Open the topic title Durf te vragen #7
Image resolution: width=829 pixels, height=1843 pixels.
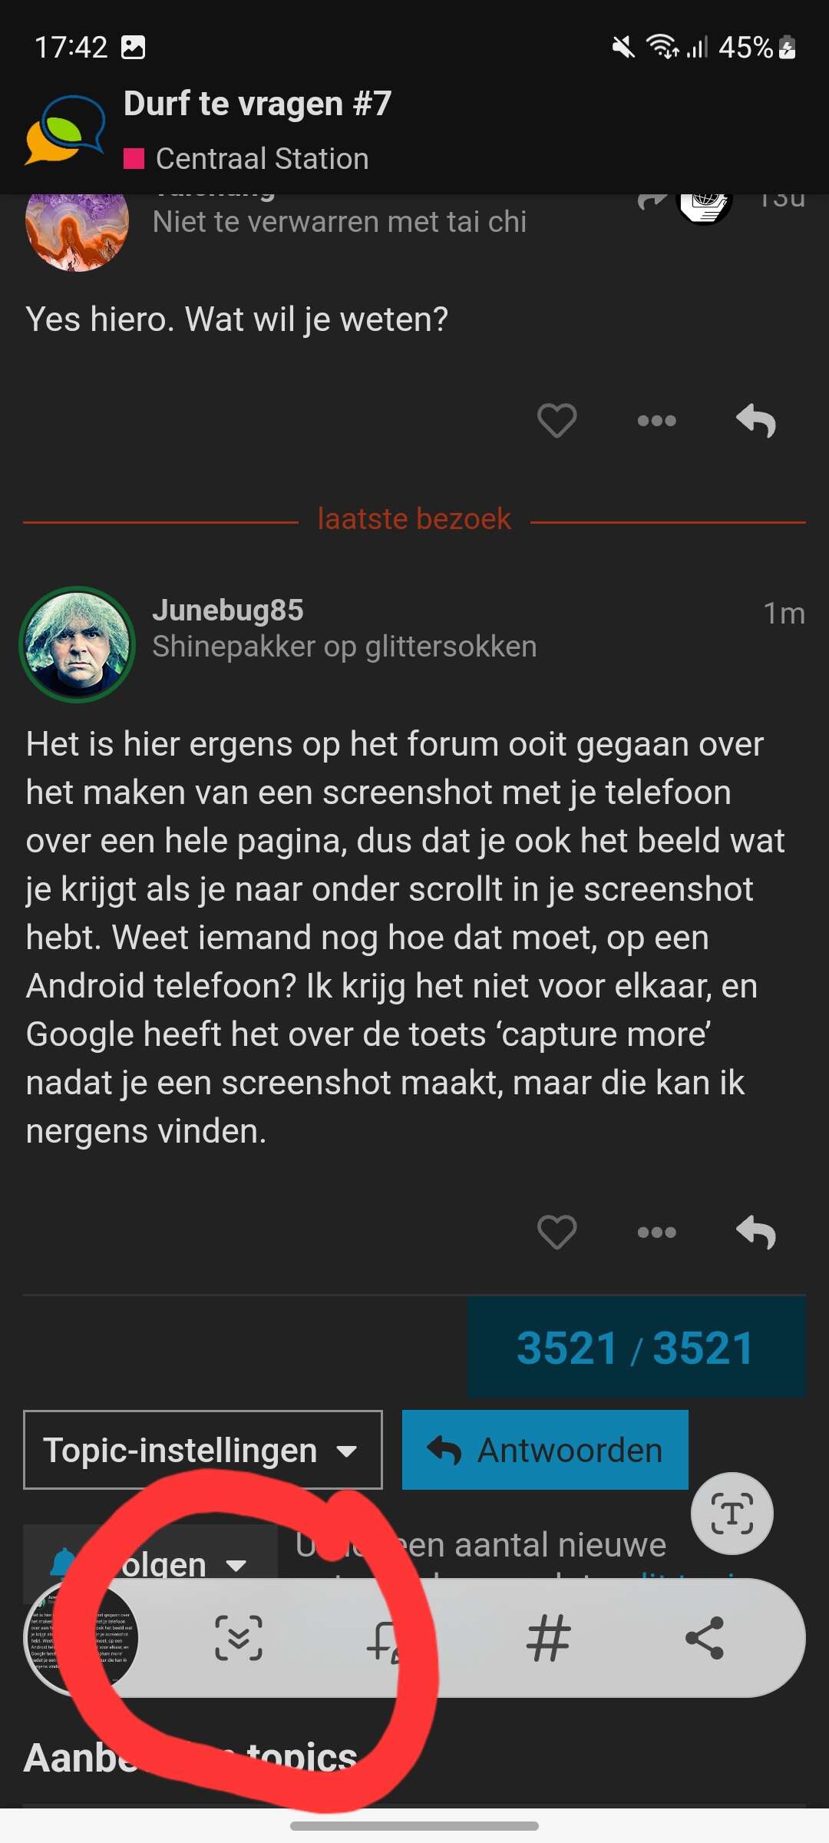(258, 104)
